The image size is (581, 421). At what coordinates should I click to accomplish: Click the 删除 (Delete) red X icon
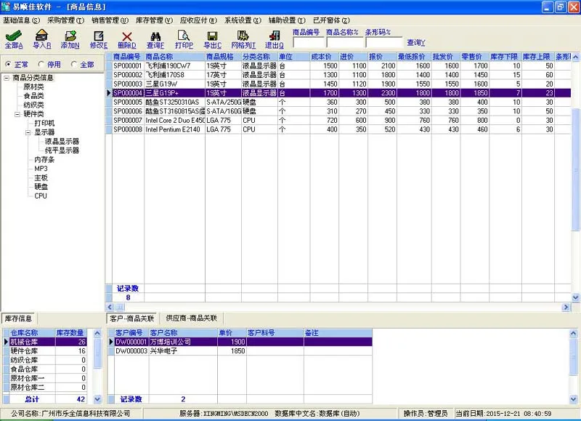coord(127,36)
